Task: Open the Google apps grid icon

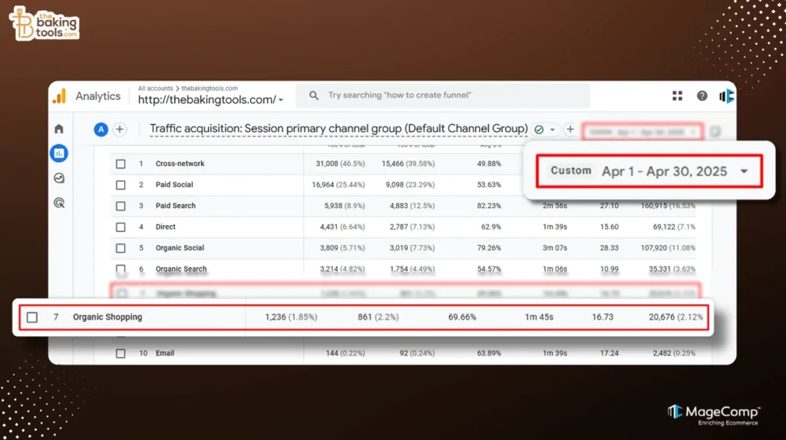Action: point(677,96)
